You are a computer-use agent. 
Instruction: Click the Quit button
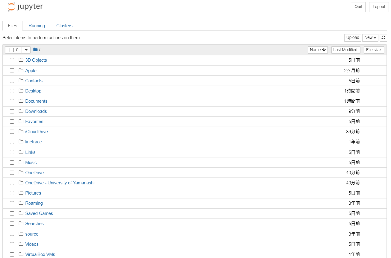coord(358,7)
